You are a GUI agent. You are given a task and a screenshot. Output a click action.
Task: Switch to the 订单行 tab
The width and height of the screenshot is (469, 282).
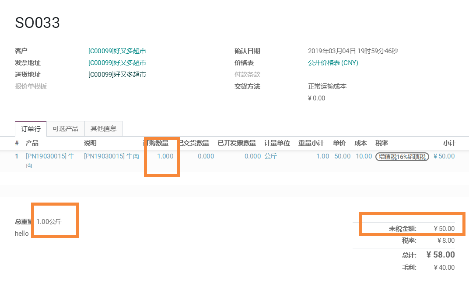(x=31, y=129)
